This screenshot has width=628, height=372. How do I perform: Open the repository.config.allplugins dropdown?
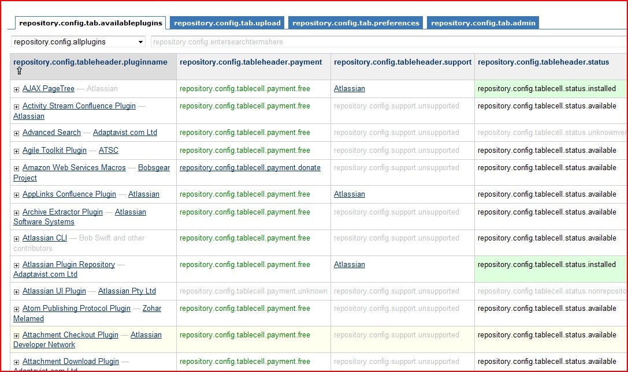coord(78,42)
